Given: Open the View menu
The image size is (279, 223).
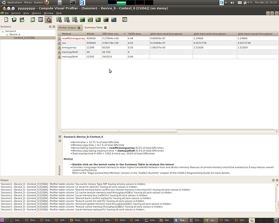Looking at the screenshot, I should [26, 13].
